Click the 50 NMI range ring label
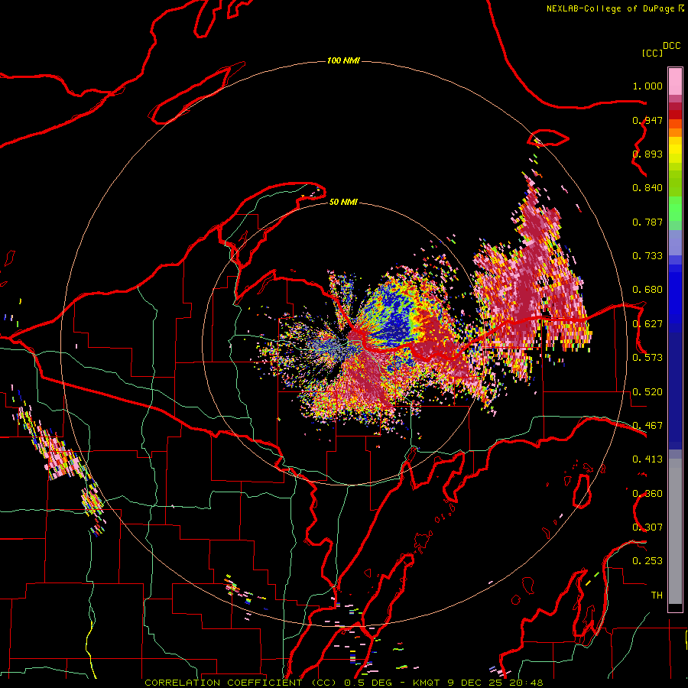The image size is (688, 688). 343,202
